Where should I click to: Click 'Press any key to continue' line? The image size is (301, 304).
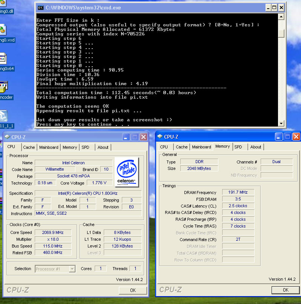(x=83, y=124)
